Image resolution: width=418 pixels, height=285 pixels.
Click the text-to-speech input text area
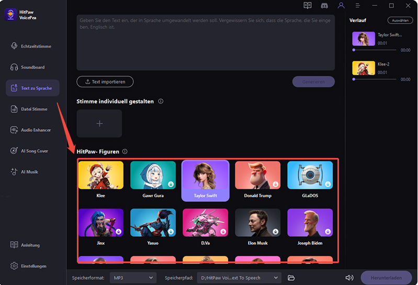[206, 42]
